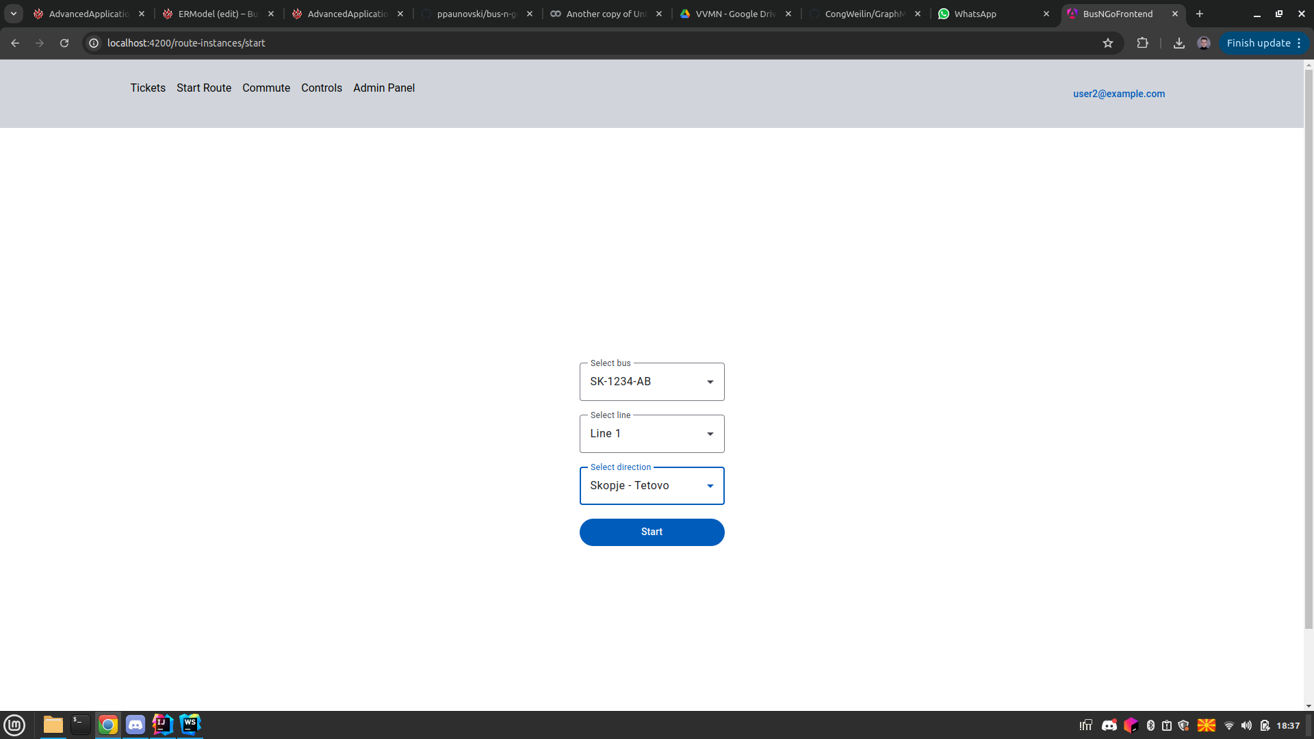1314x739 pixels.
Task: Click the Tickets navigation menu item
Action: point(148,88)
